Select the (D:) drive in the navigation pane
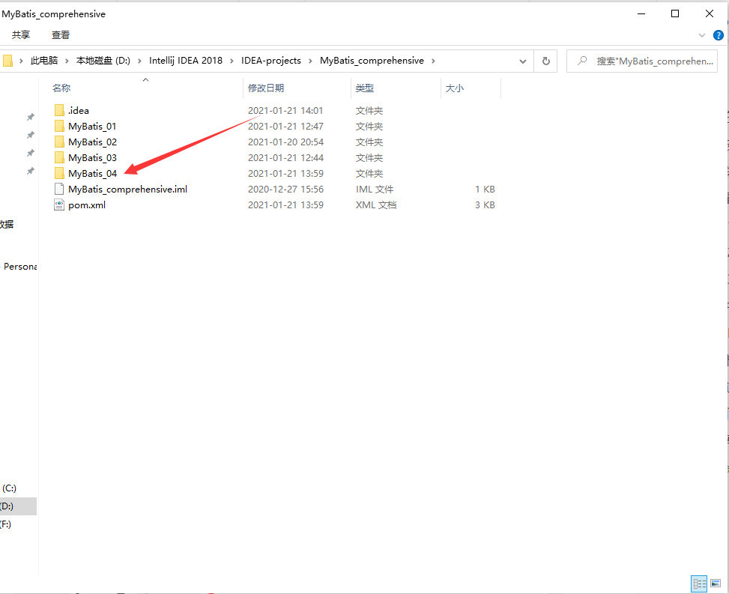This screenshot has width=729, height=594. tap(18, 506)
